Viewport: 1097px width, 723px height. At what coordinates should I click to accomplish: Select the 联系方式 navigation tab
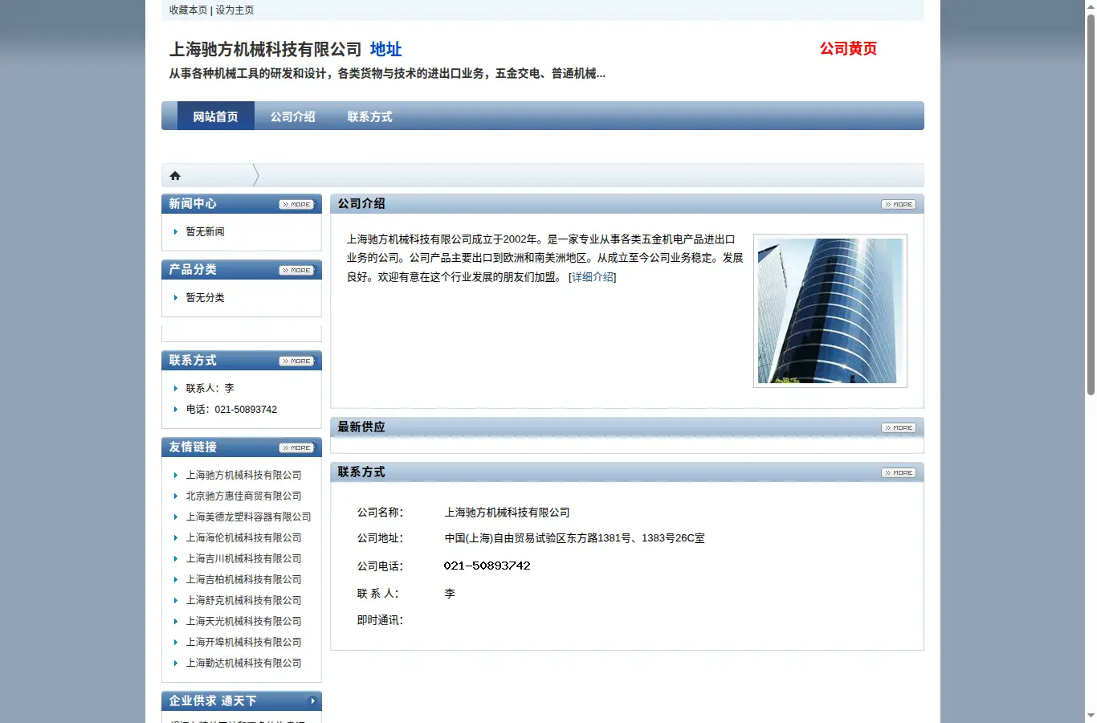[x=369, y=116]
